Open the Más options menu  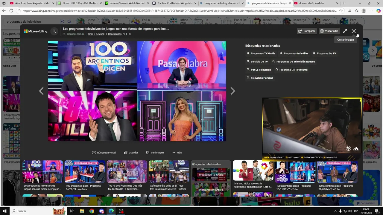pos(177,153)
